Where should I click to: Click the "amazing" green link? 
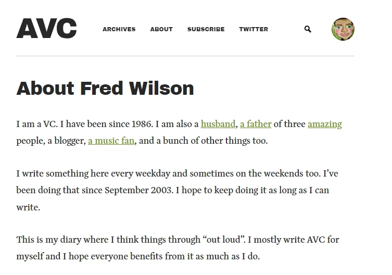[325, 124]
